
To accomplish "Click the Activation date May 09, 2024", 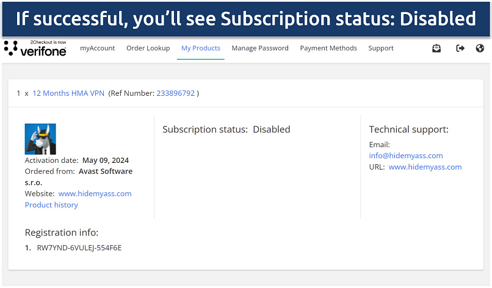I will tap(107, 160).
